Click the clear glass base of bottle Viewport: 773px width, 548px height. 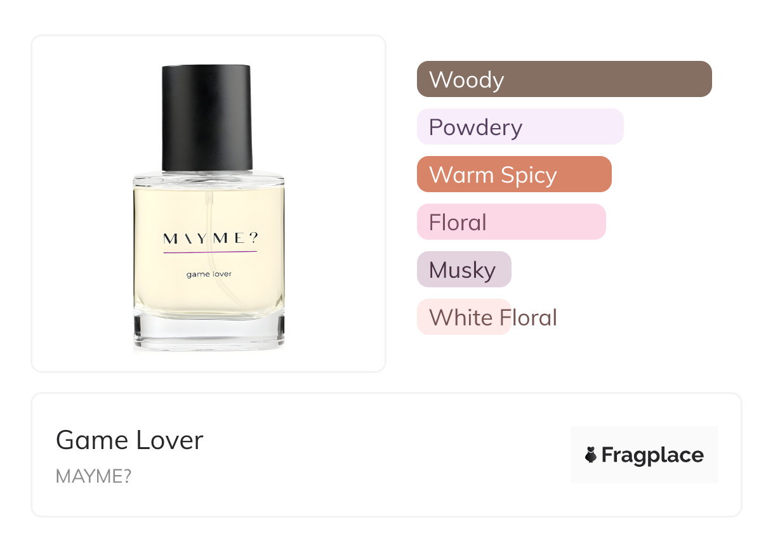pos(209,333)
